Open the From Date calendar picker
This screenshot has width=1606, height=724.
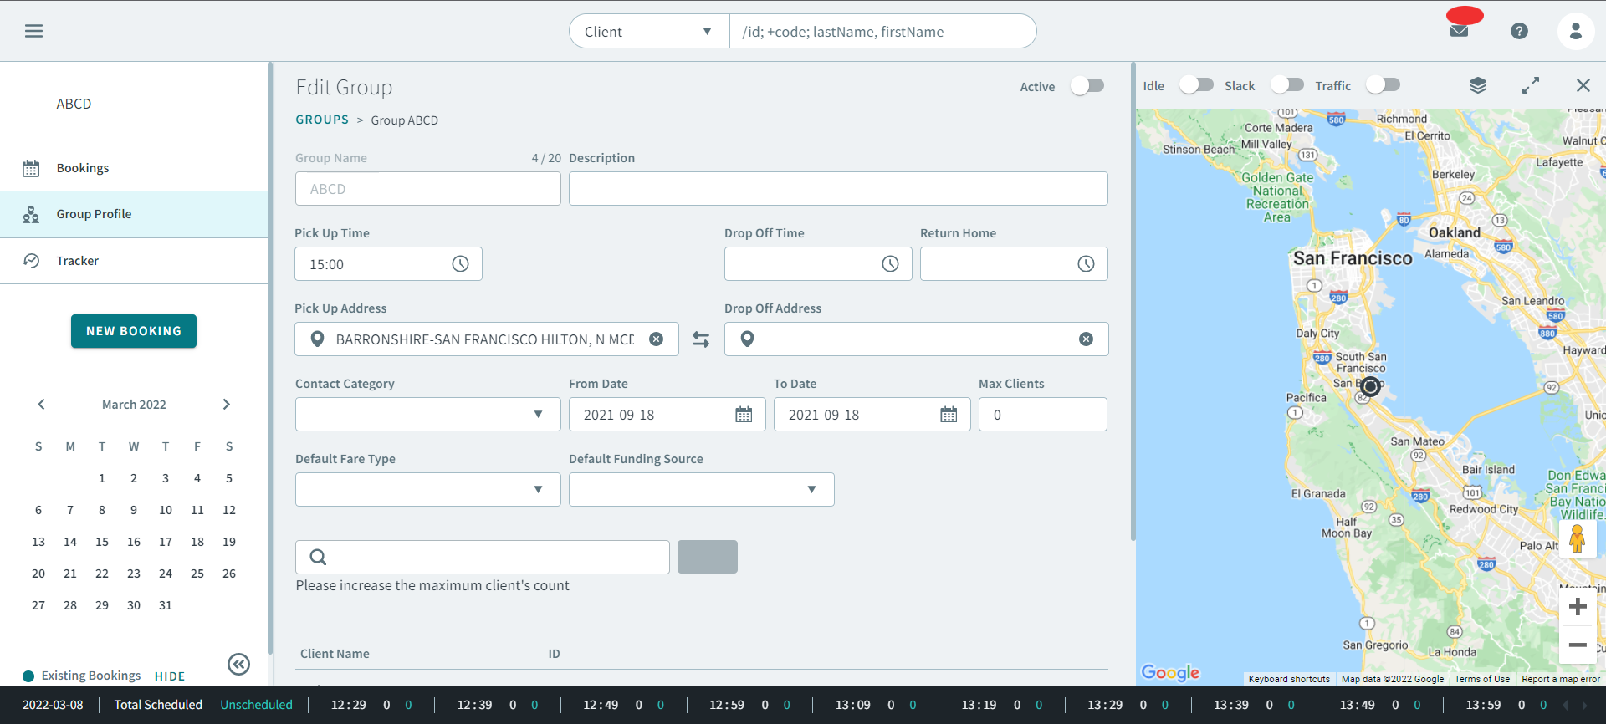pos(743,415)
